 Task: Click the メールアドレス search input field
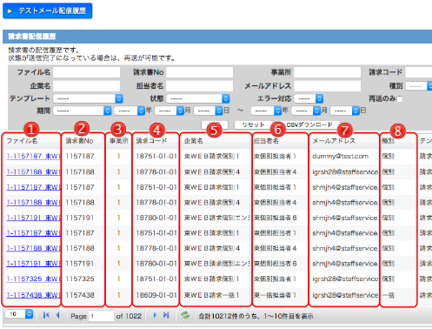pos(327,86)
